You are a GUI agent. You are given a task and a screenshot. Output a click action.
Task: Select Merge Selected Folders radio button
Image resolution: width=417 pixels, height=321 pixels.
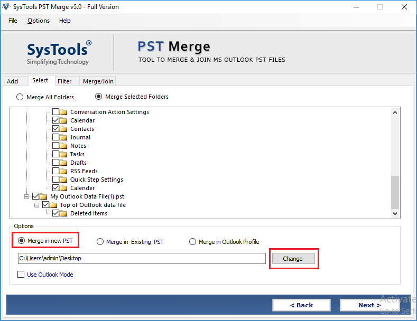tap(98, 97)
